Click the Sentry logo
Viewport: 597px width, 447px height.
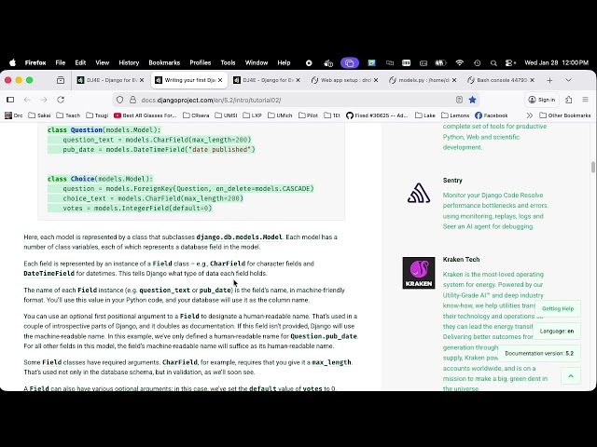[419, 193]
